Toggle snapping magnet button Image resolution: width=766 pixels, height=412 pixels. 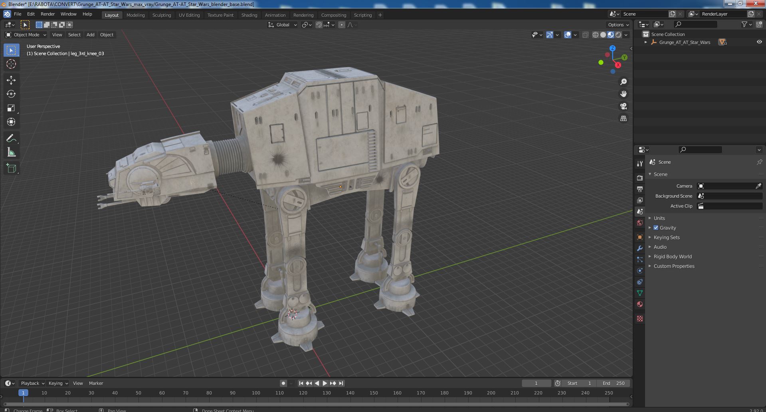(319, 25)
